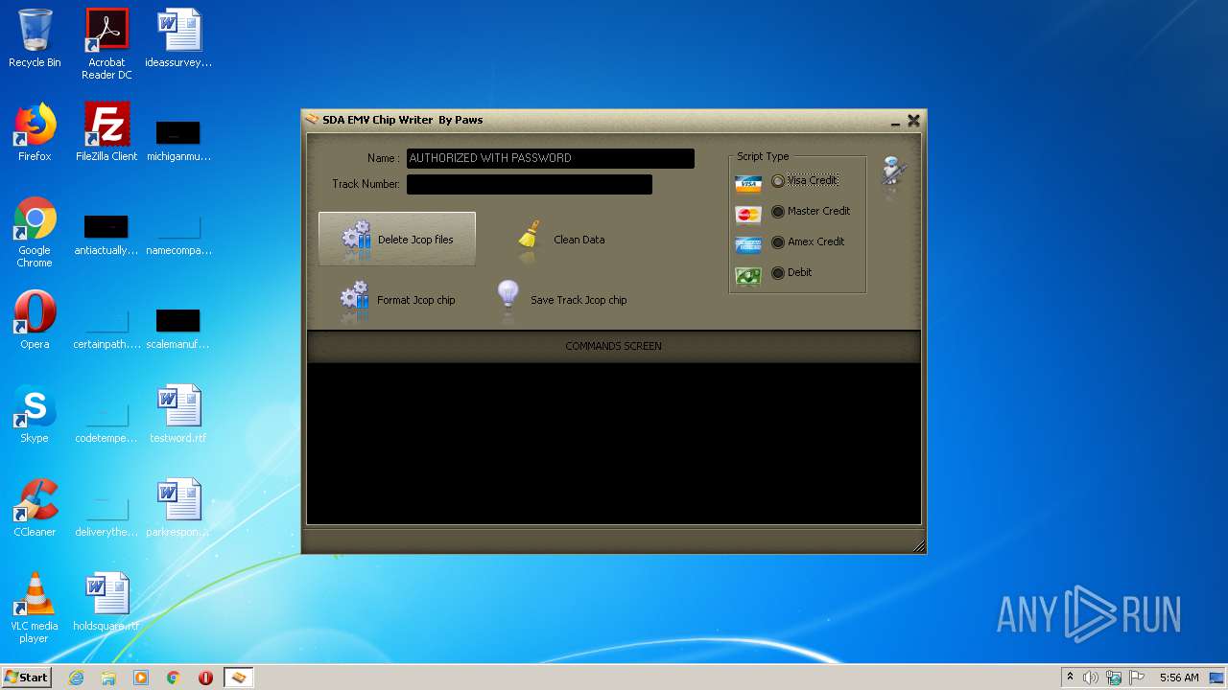The image size is (1228, 690).
Task: Select the Acrobat Reader DC shortcut
Action: (106, 44)
